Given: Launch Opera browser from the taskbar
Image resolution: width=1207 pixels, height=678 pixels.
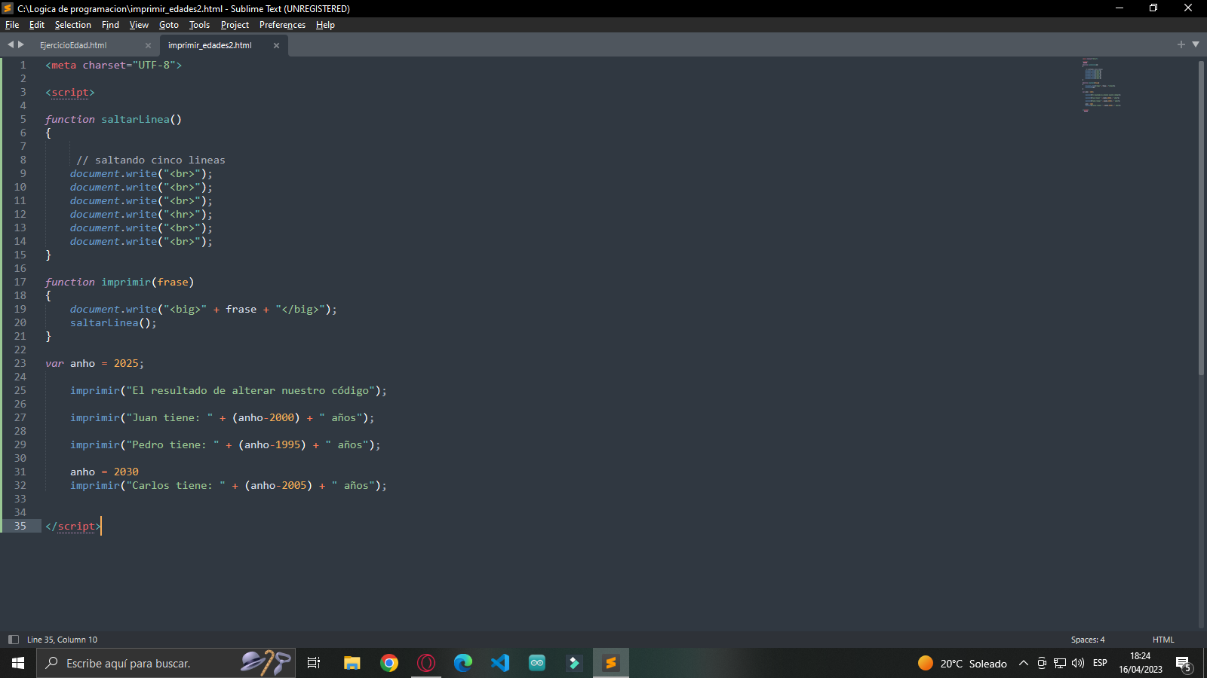Looking at the screenshot, I should point(426,663).
